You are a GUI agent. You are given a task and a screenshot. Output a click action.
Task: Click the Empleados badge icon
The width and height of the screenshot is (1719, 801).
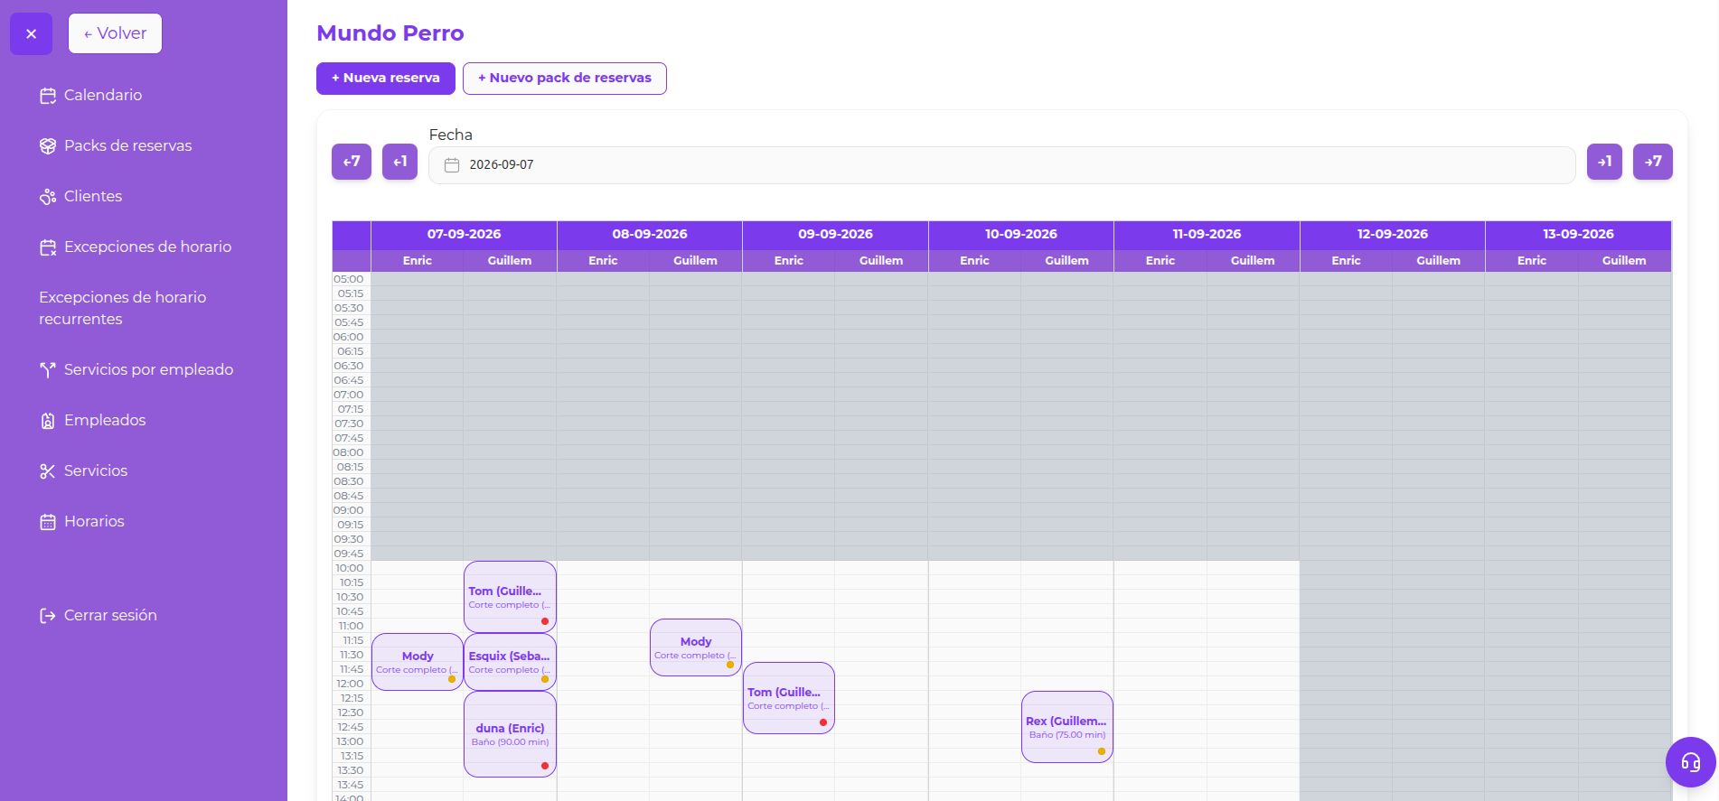pyautogui.click(x=48, y=421)
